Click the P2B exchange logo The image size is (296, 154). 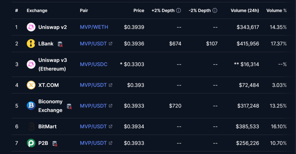click(x=31, y=143)
